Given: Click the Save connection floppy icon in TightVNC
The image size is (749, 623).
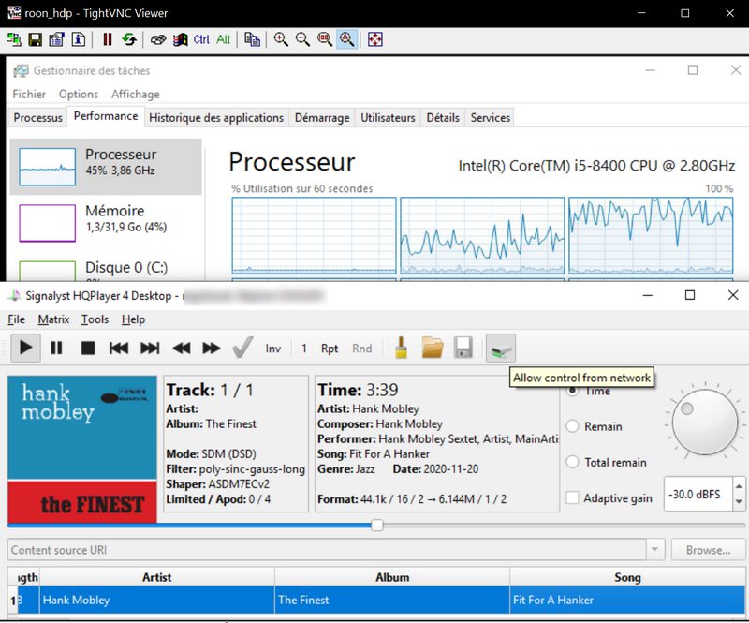Looking at the screenshot, I should (36, 39).
